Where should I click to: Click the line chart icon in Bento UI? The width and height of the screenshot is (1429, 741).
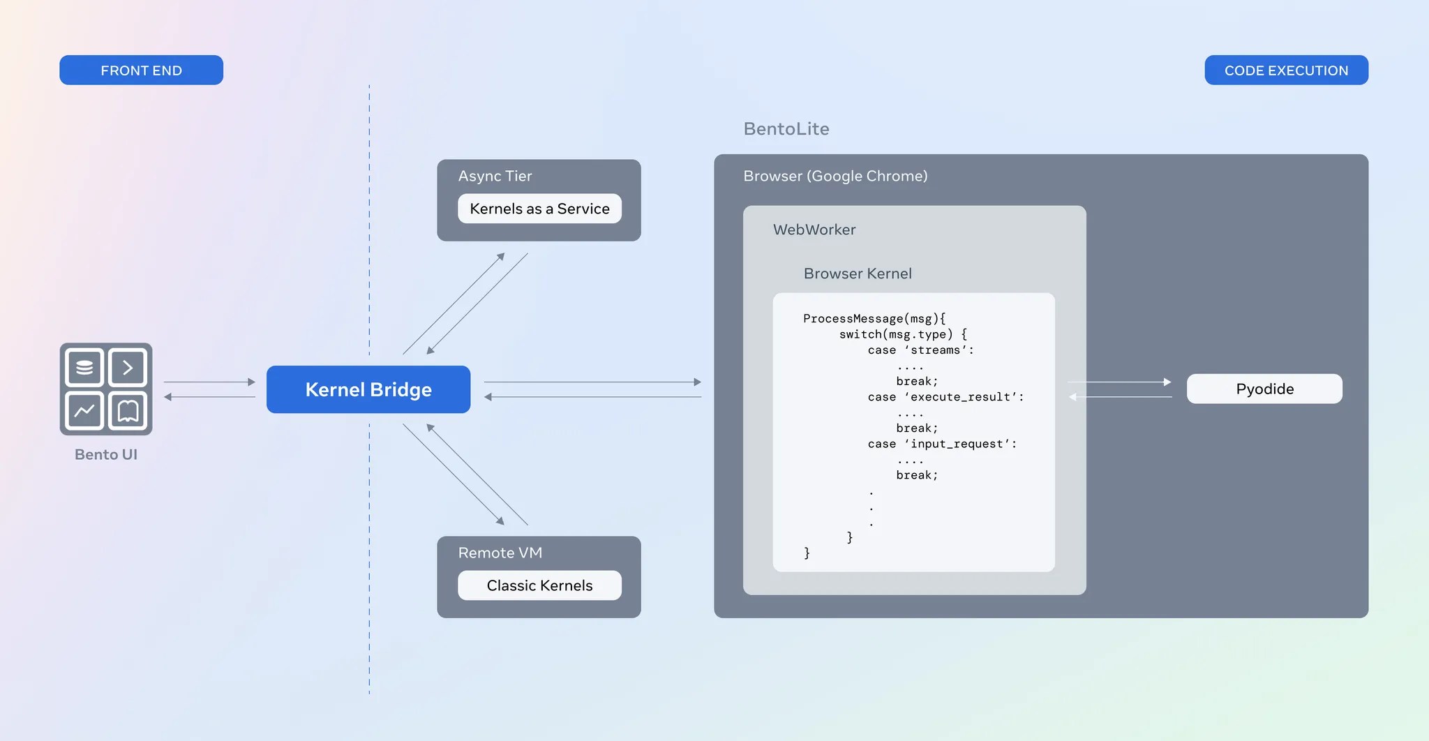[x=84, y=410]
